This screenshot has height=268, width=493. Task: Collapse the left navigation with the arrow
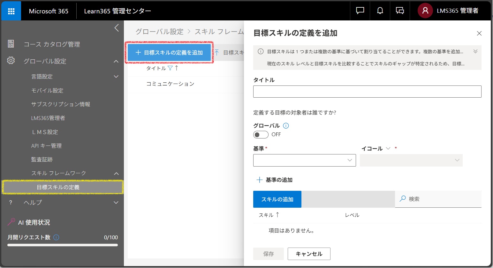pos(117,28)
